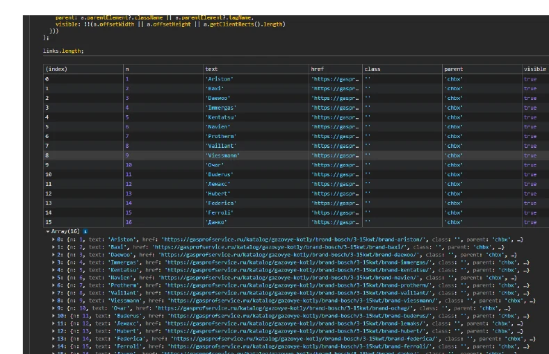
Task: Select 'Лемакс' cell in the table
Action: point(256,184)
